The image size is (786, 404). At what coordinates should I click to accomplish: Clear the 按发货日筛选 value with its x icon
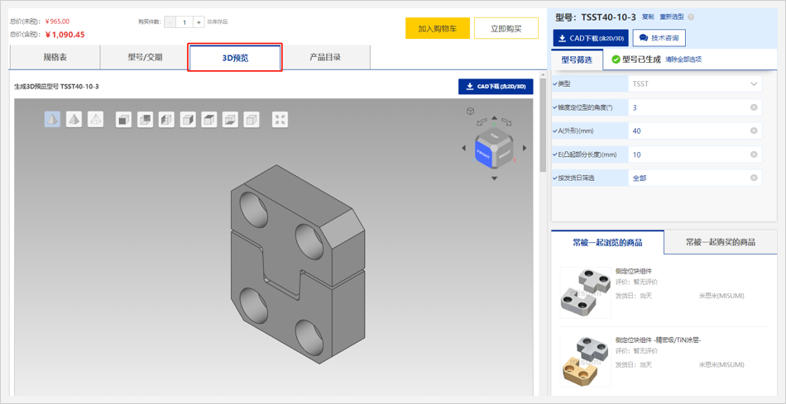point(754,178)
